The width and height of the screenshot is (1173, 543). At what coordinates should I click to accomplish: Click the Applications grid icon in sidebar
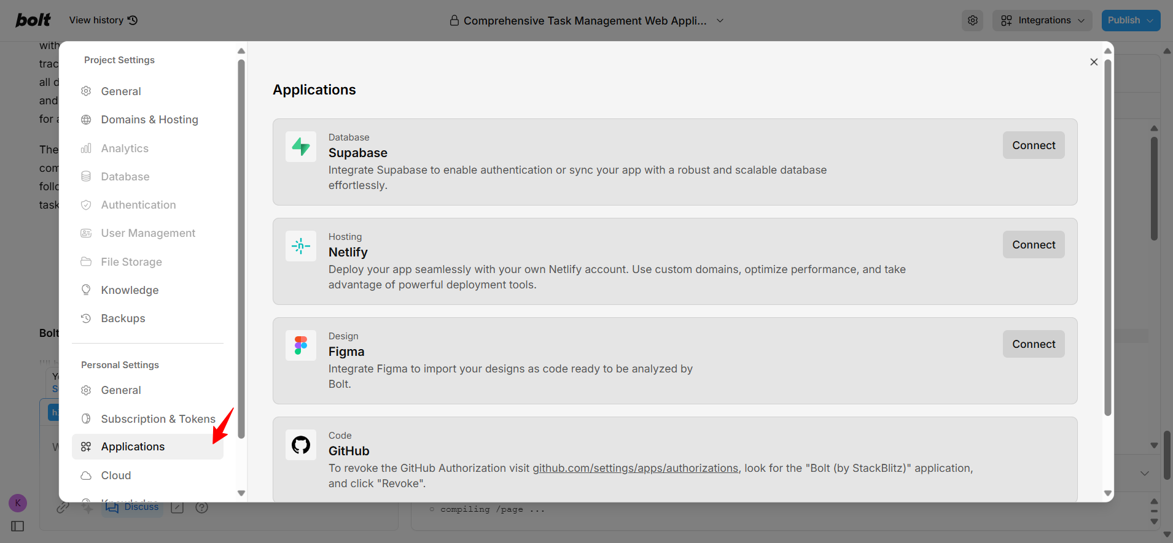point(86,447)
